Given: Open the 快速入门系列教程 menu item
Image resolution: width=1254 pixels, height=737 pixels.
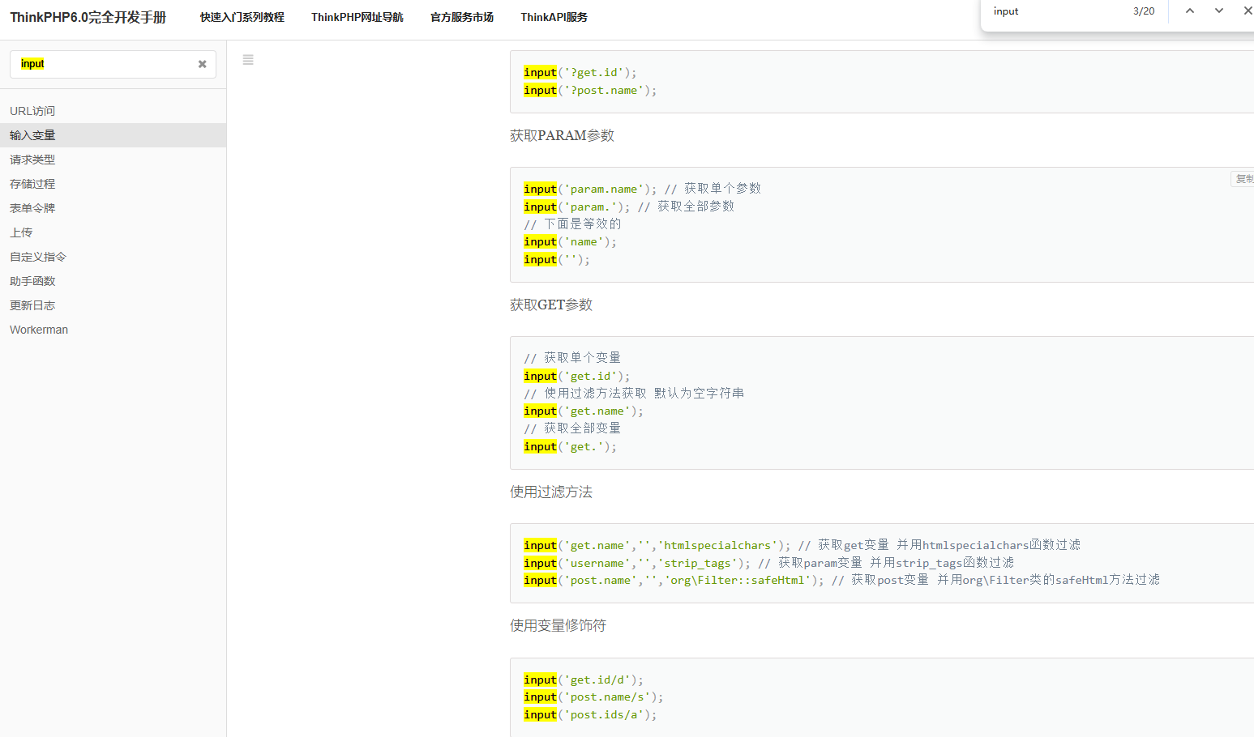Looking at the screenshot, I should 242,17.
